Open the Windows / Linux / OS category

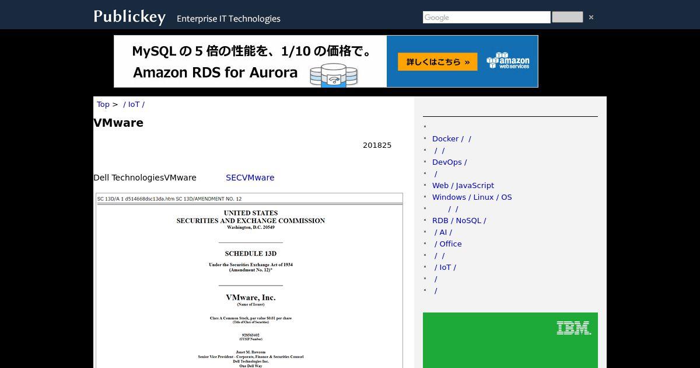pyautogui.click(x=472, y=197)
